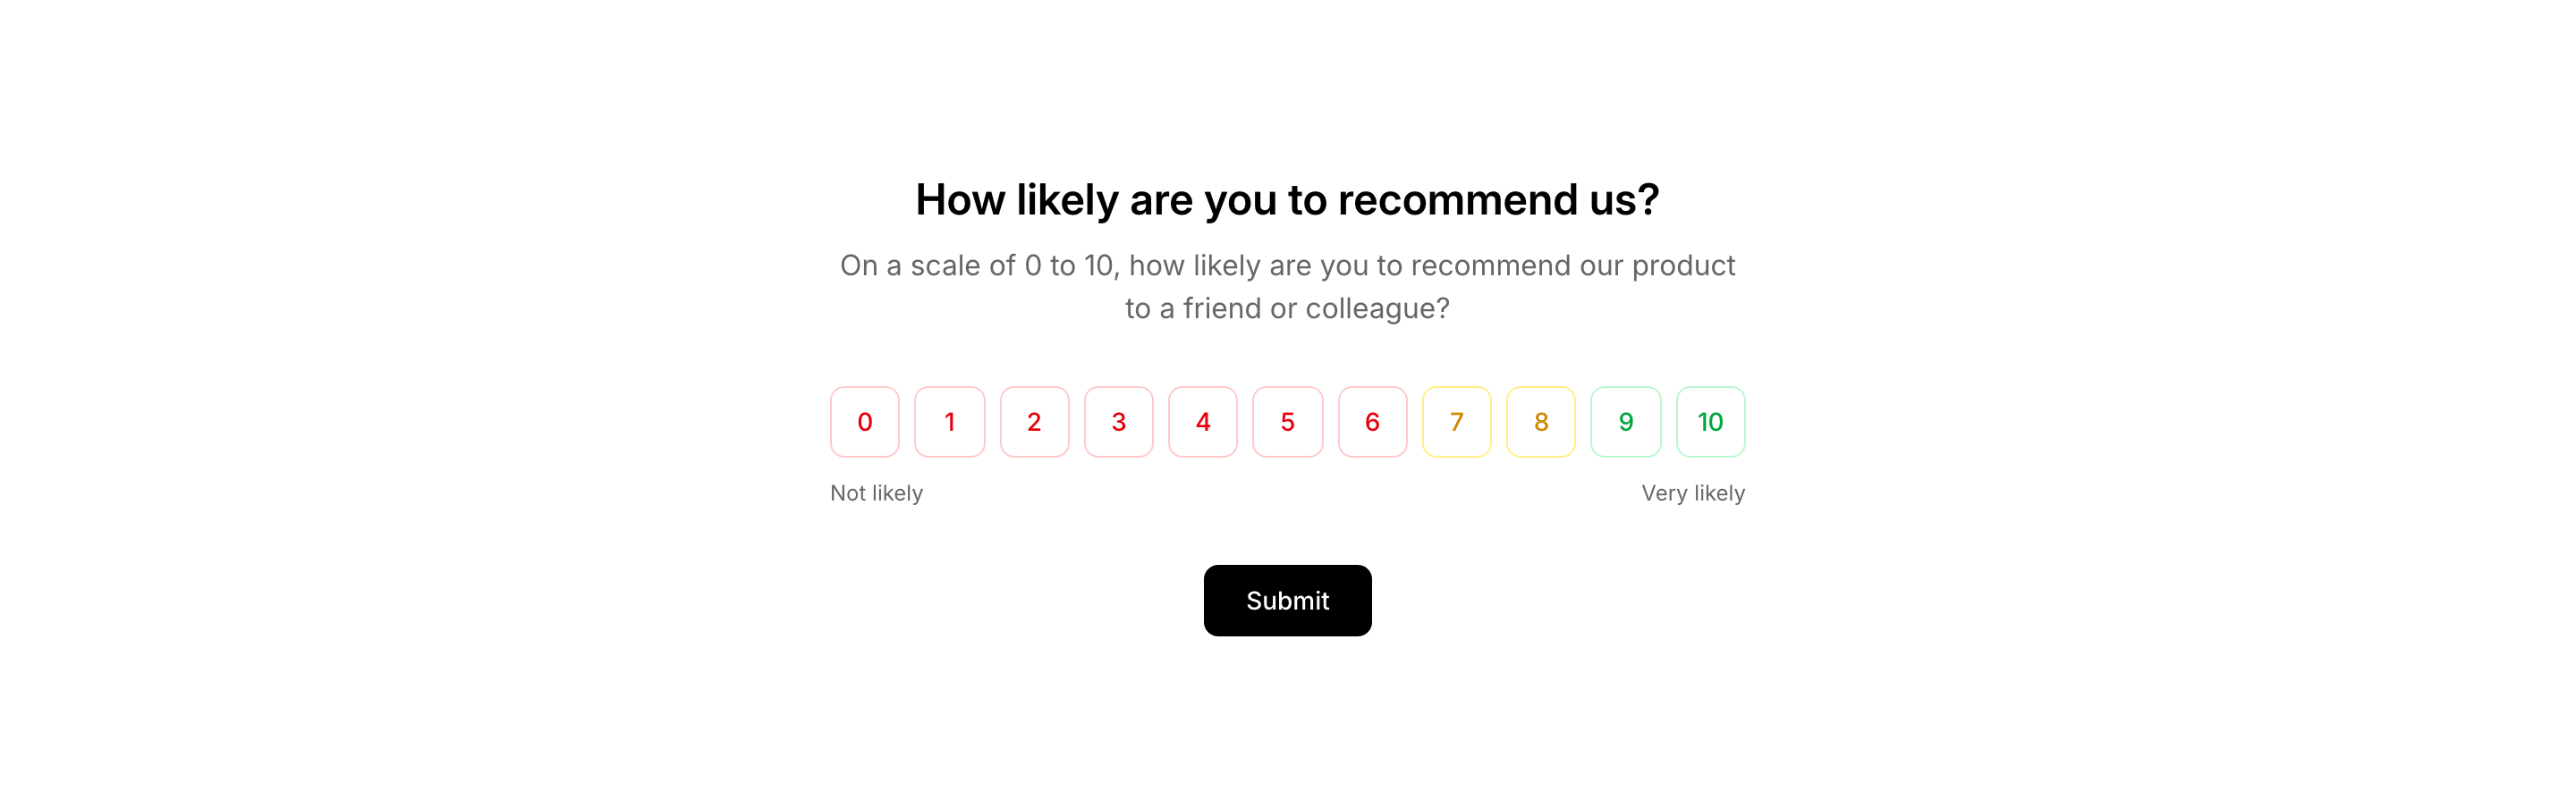
Task: Select the score 6 button
Action: point(1372,422)
